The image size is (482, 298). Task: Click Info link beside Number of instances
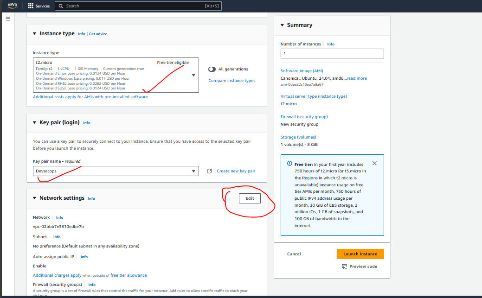pos(331,44)
